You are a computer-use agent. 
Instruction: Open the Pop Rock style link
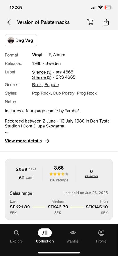click(41, 93)
